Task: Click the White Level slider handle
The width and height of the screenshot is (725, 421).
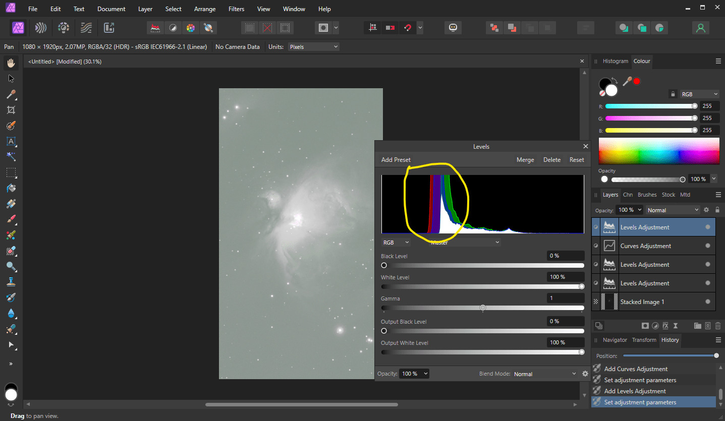Action: 582,286
